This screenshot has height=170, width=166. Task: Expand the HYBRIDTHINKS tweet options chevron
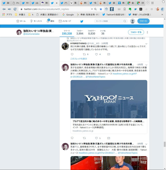[146, 44]
